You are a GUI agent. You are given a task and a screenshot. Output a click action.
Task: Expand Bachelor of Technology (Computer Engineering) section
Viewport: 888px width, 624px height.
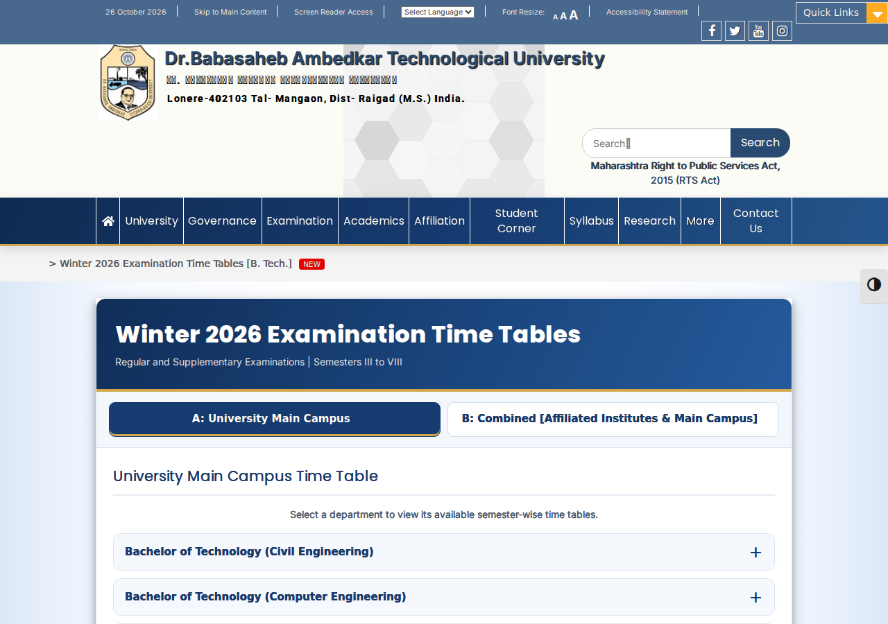coord(444,597)
